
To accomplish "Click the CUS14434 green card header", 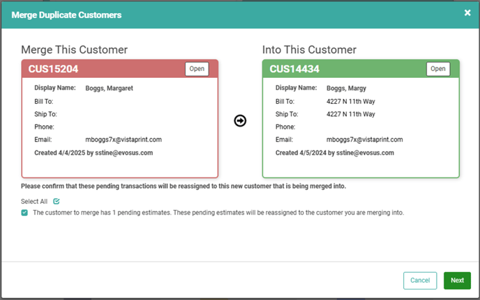I will coord(361,69).
